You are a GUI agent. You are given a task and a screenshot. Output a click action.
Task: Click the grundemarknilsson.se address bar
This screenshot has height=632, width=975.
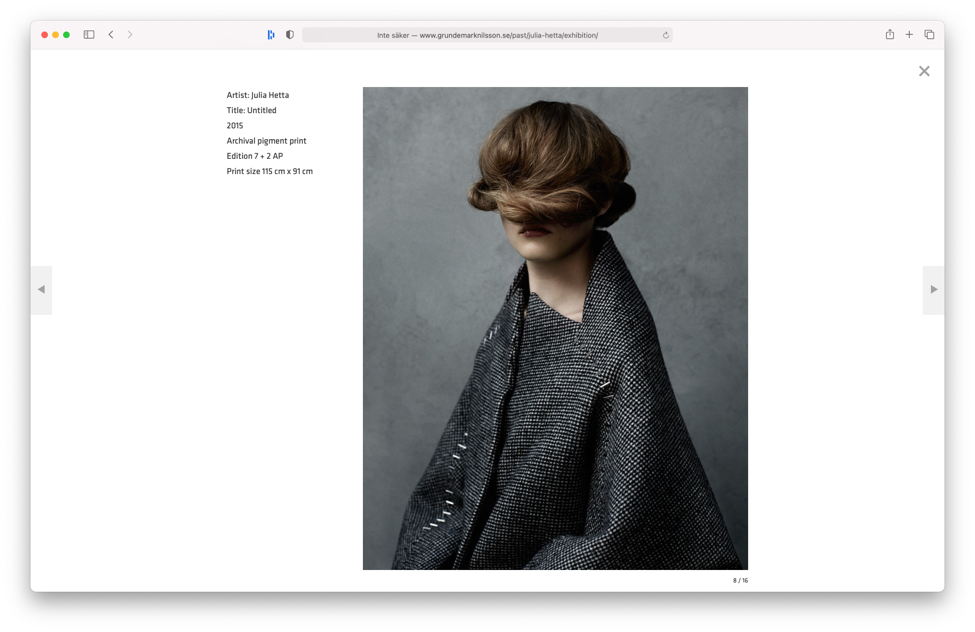point(487,35)
